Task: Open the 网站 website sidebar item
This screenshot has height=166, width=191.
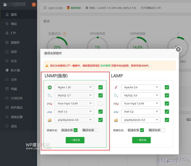Action: coord(19,24)
